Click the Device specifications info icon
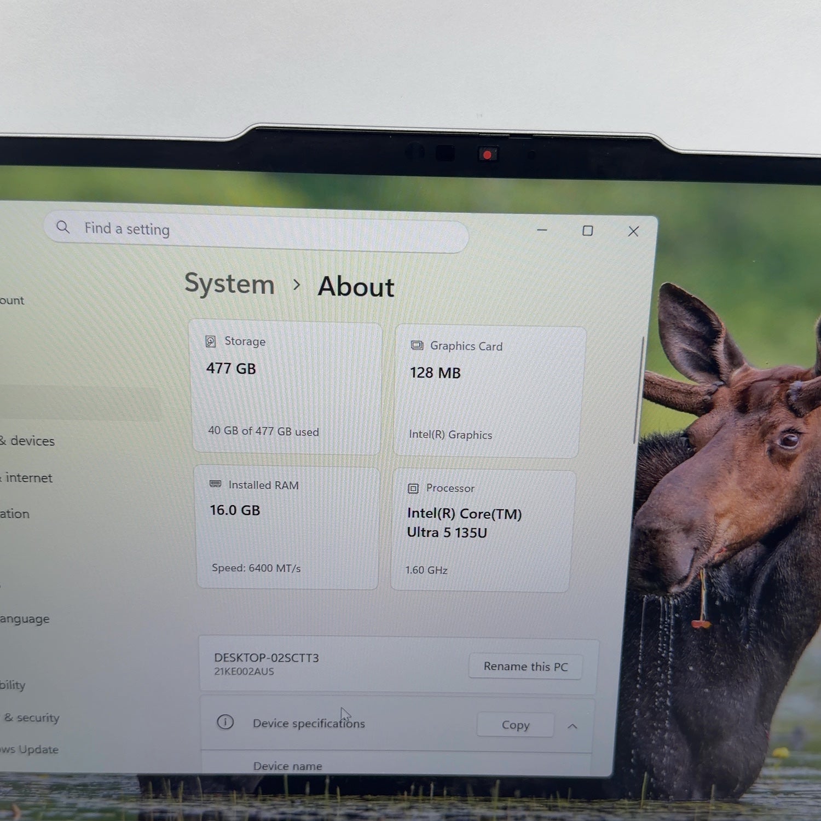 pyautogui.click(x=226, y=722)
